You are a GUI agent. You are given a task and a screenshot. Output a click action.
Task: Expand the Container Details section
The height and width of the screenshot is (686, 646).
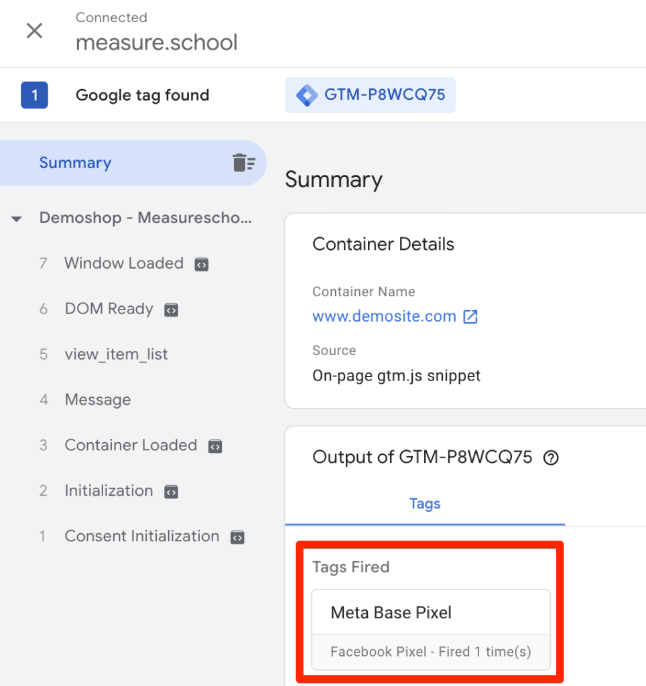383,244
